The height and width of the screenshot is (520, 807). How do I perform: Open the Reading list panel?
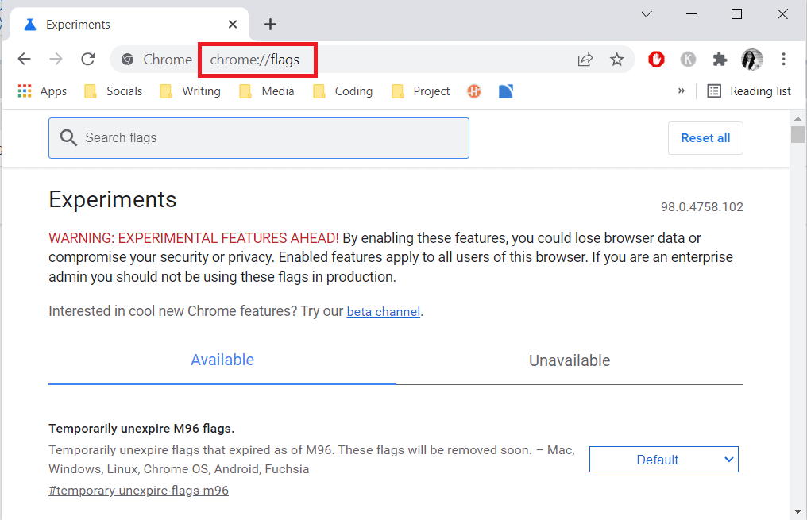click(749, 91)
